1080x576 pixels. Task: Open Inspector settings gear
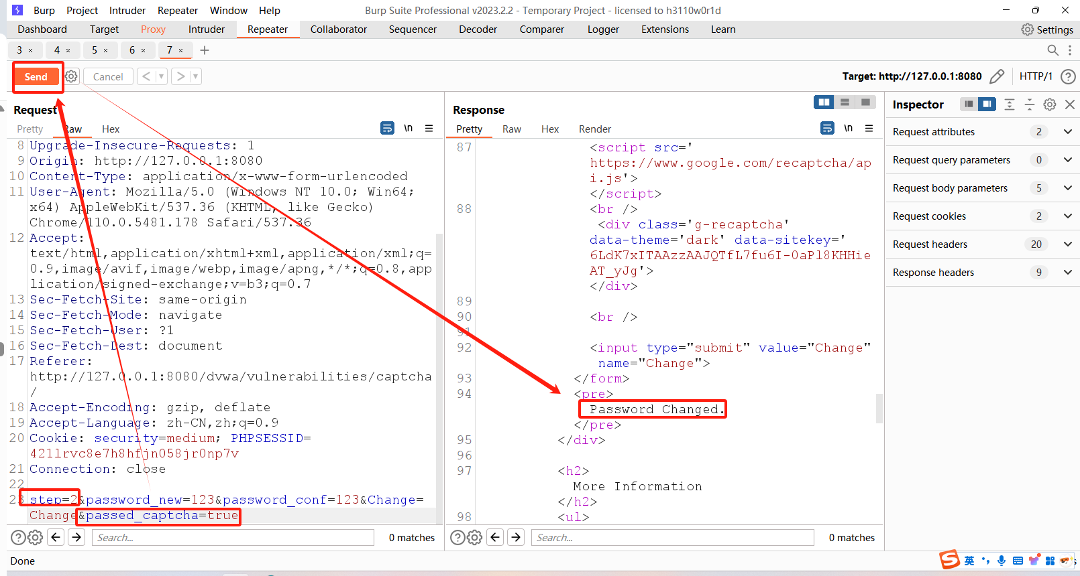(x=1050, y=104)
